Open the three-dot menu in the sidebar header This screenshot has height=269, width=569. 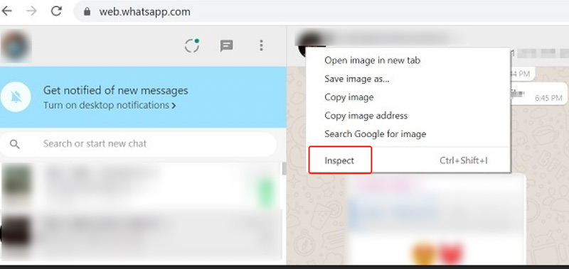click(x=261, y=45)
